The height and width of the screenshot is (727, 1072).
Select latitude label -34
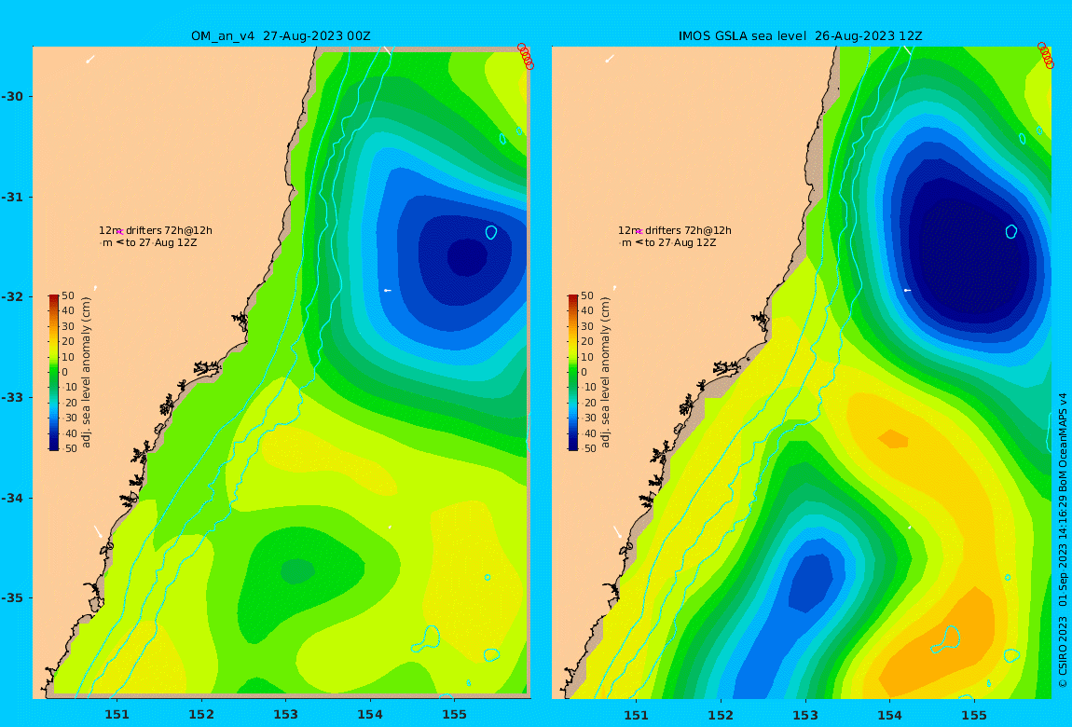coord(12,498)
